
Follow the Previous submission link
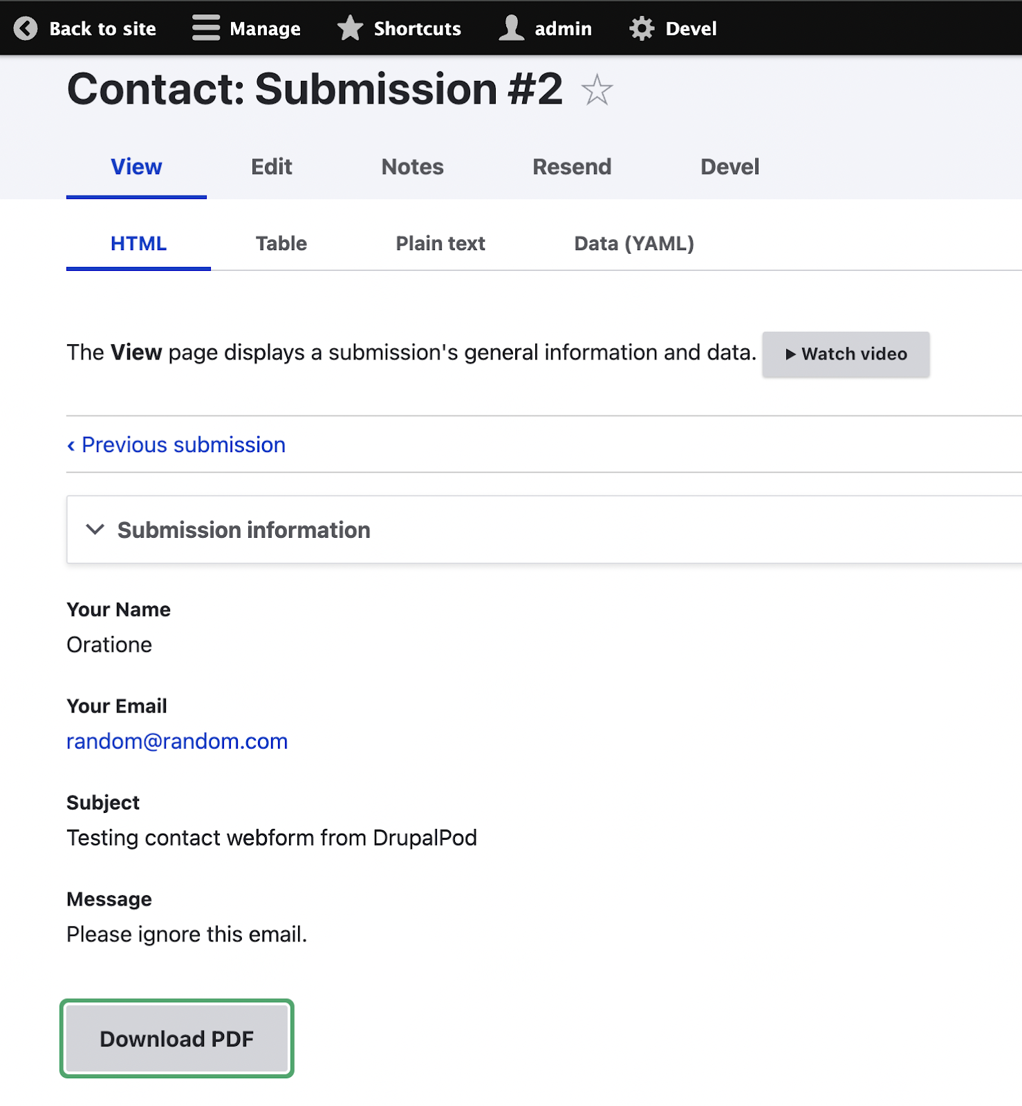(x=176, y=444)
